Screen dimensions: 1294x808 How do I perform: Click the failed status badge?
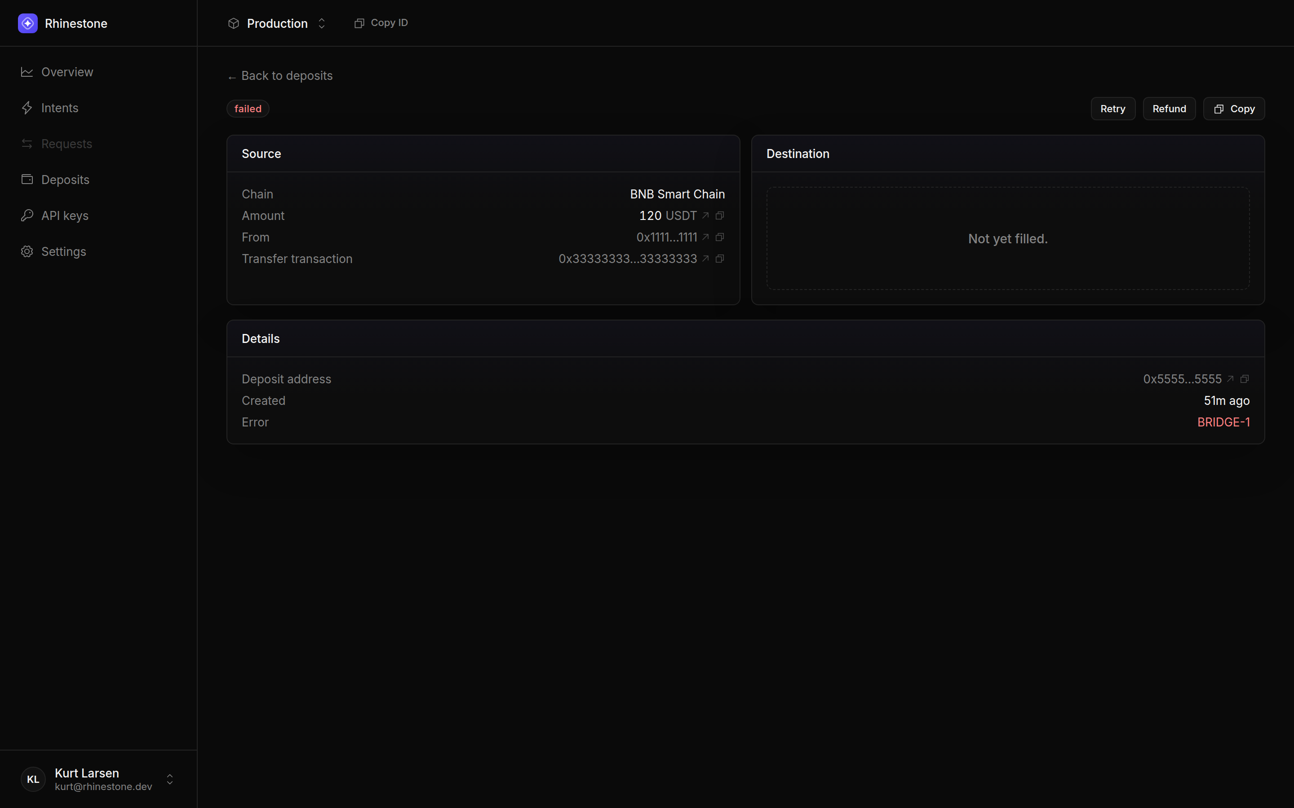point(248,109)
